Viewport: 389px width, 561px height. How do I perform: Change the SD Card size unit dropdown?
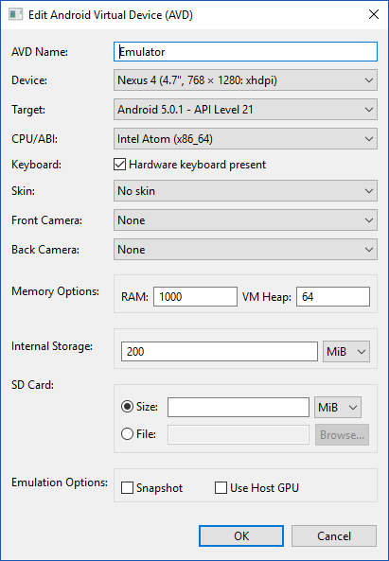pos(338,407)
